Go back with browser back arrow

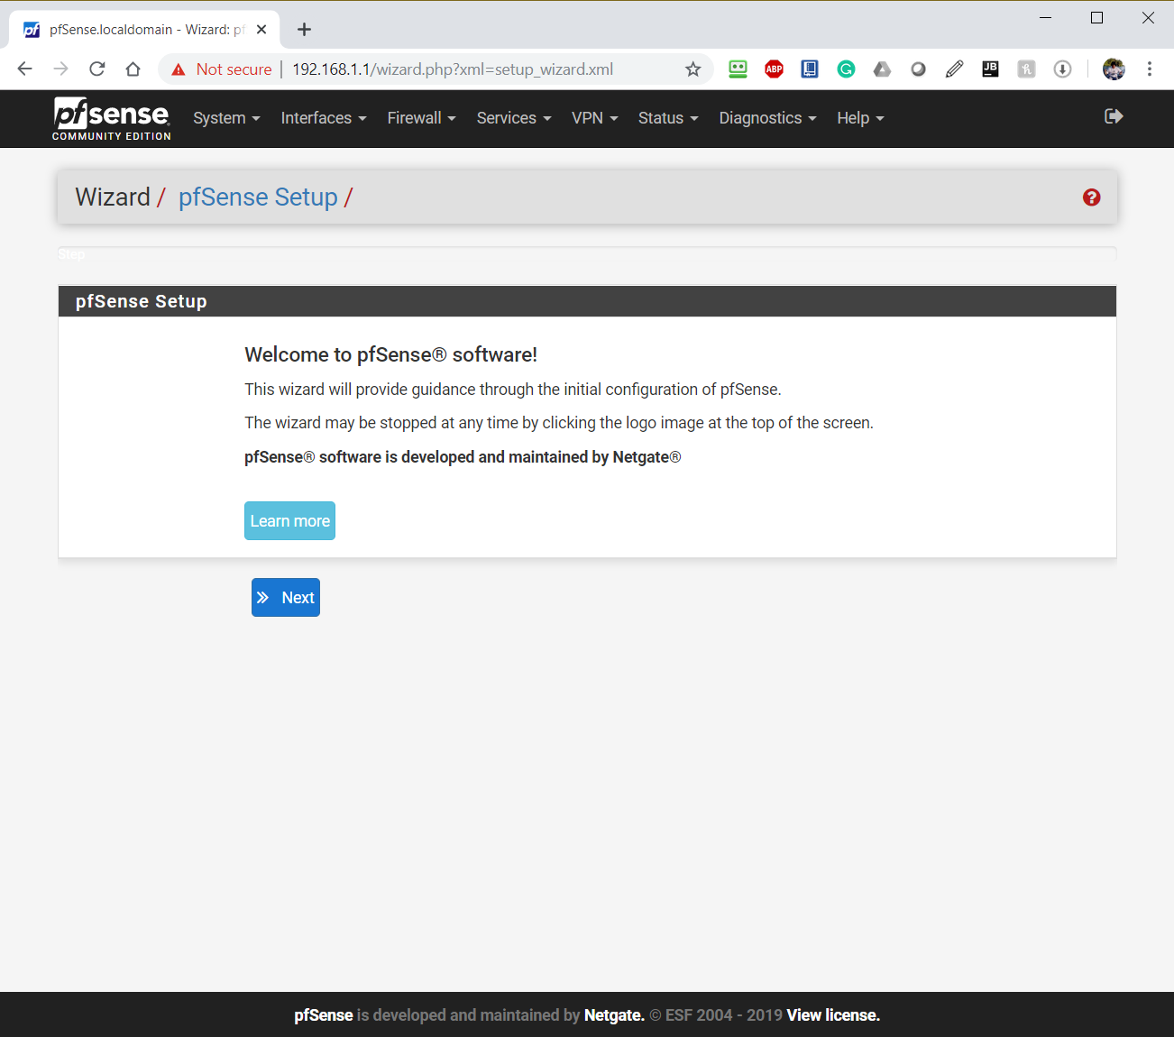[x=25, y=69]
